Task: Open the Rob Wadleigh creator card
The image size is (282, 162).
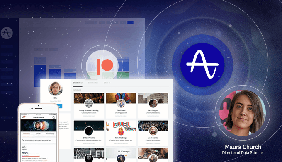Action: (121, 133)
